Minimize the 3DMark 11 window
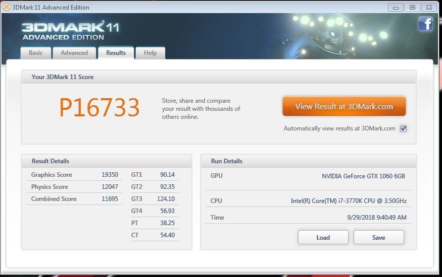This screenshot has height=277, width=442. 396,8
